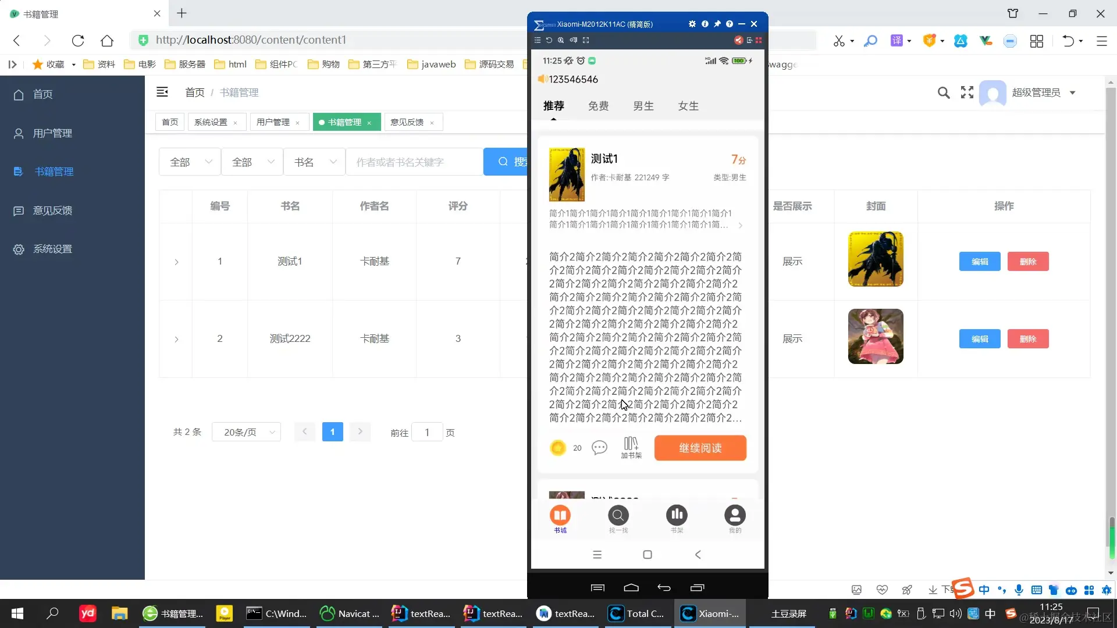Switch to 免费 tab in phone app
1117x628 pixels.
[598, 106]
